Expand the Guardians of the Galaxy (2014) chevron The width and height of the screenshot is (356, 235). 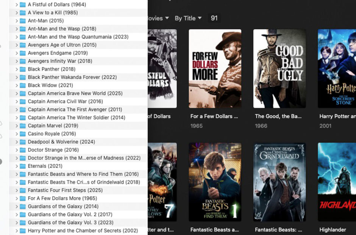[x=17, y=206]
